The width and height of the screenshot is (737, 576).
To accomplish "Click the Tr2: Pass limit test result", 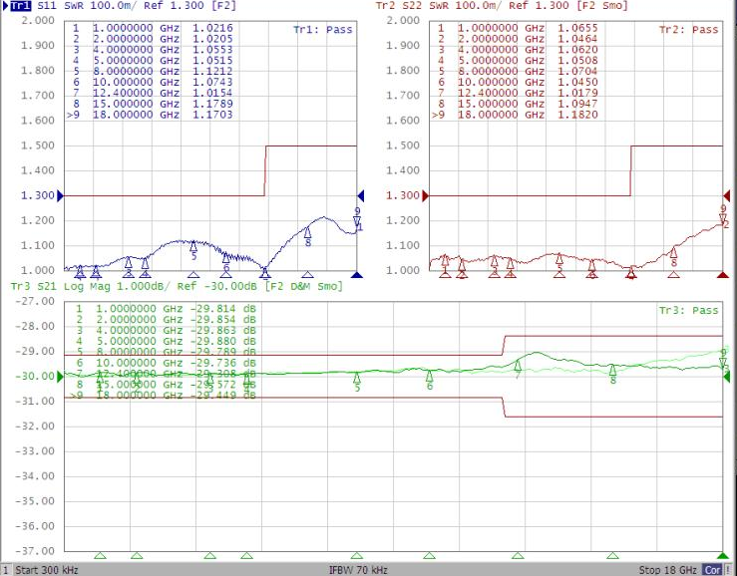I will pyautogui.click(x=688, y=30).
